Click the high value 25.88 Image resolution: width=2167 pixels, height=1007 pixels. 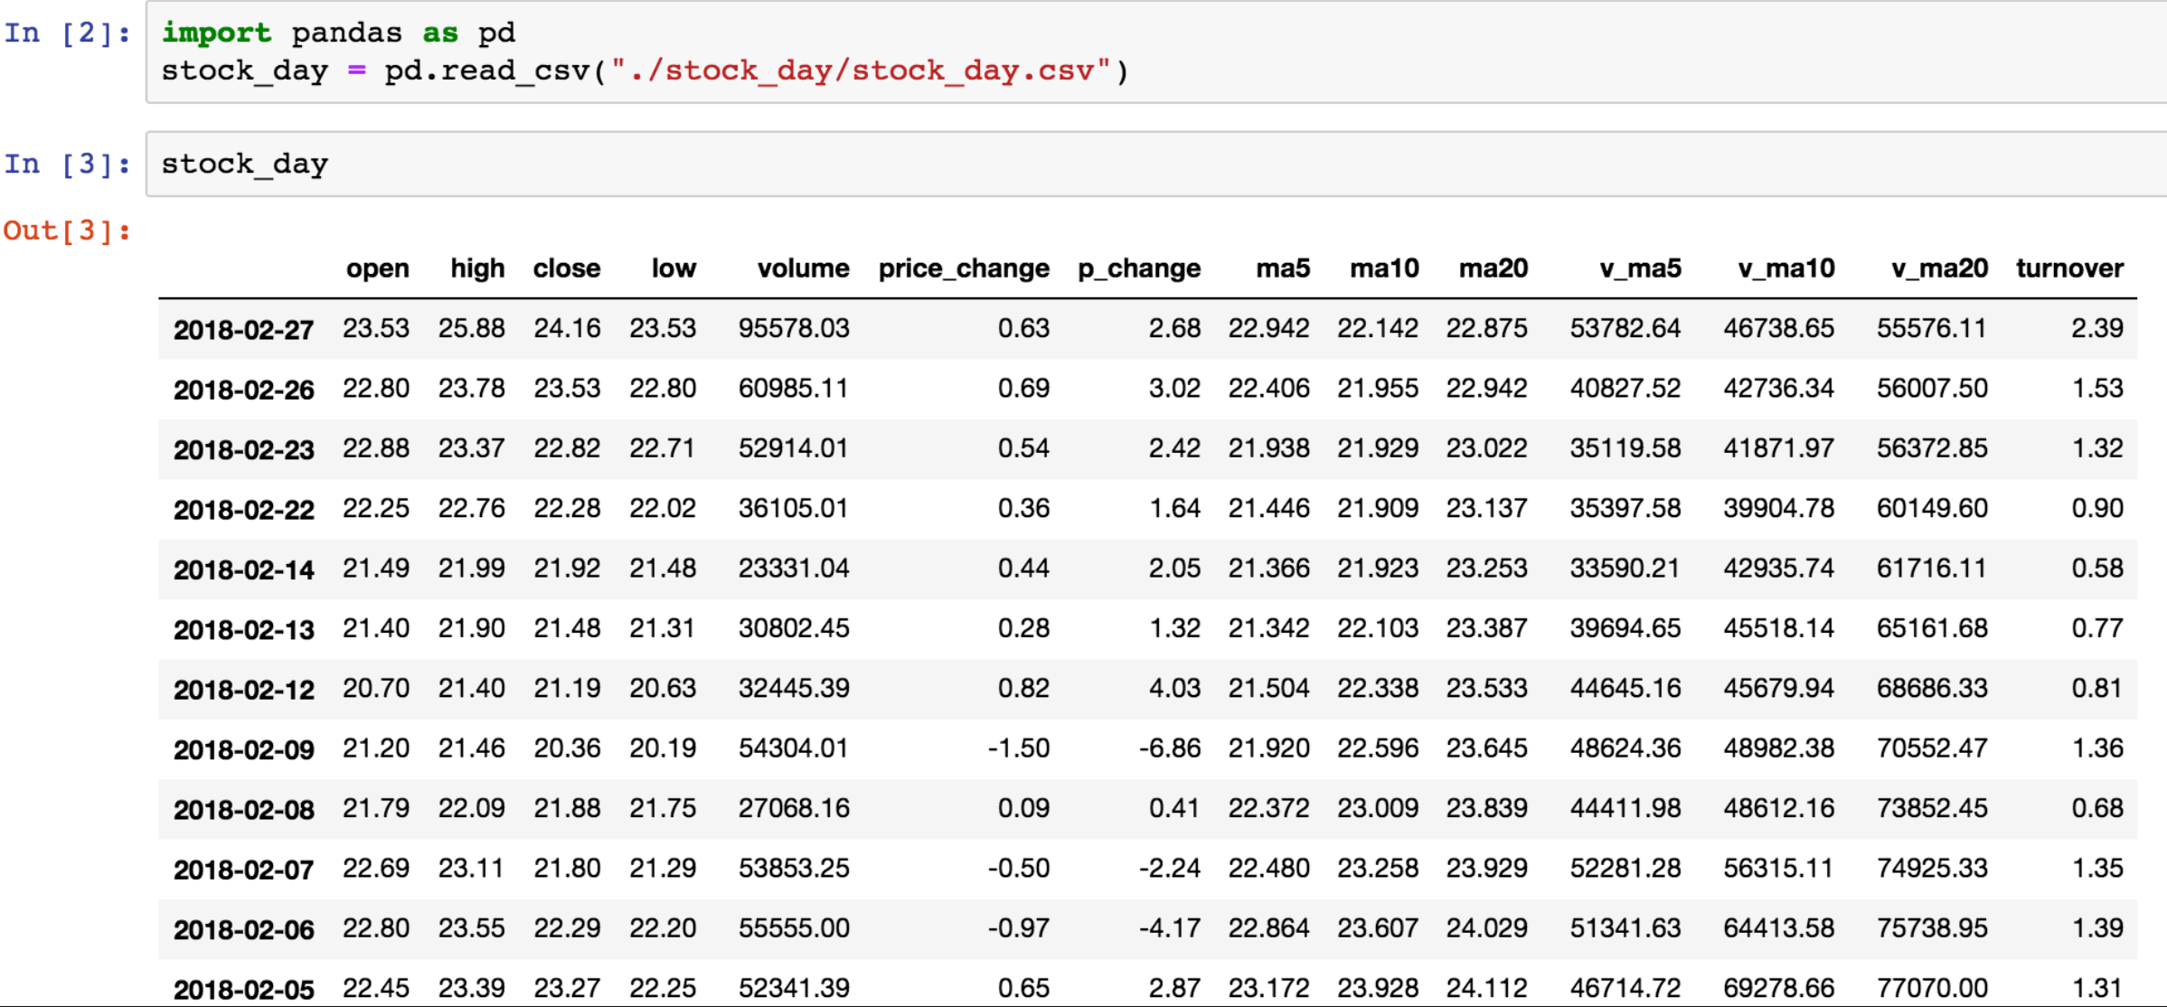[472, 327]
